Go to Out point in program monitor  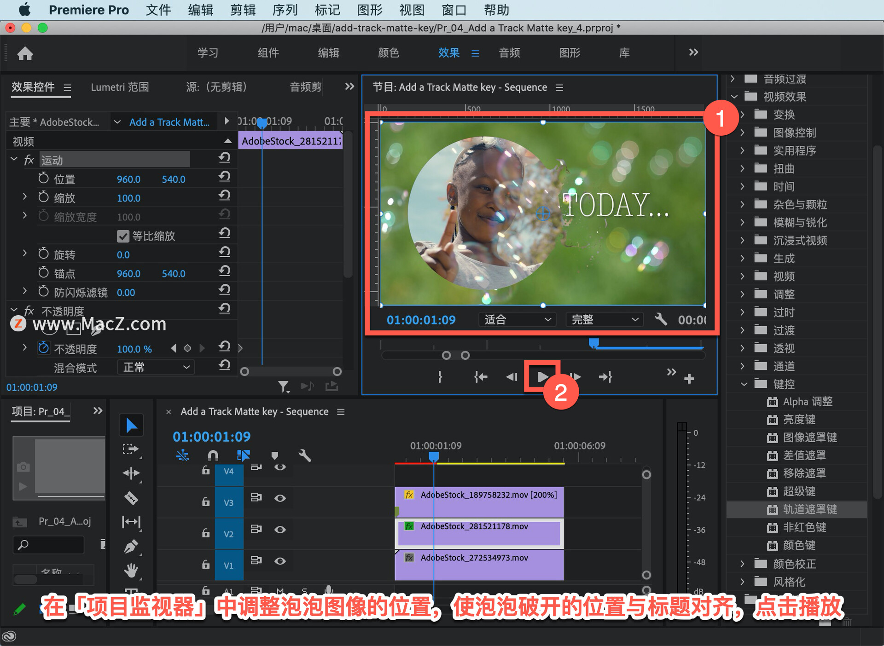(x=605, y=377)
